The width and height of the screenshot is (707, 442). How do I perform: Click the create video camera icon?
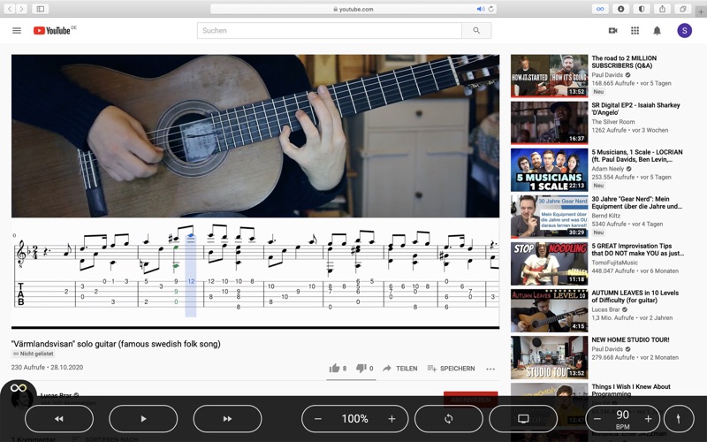tap(612, 31)
